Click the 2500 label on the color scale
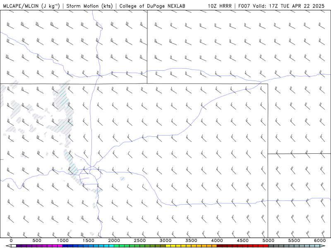The image size is (331, 248). pyautogui.click(x=140, y=241)
